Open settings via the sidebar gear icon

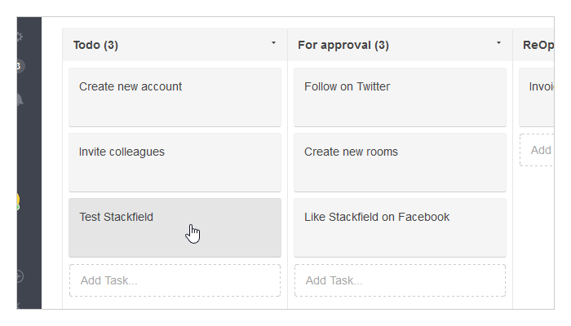click(20, 37)
